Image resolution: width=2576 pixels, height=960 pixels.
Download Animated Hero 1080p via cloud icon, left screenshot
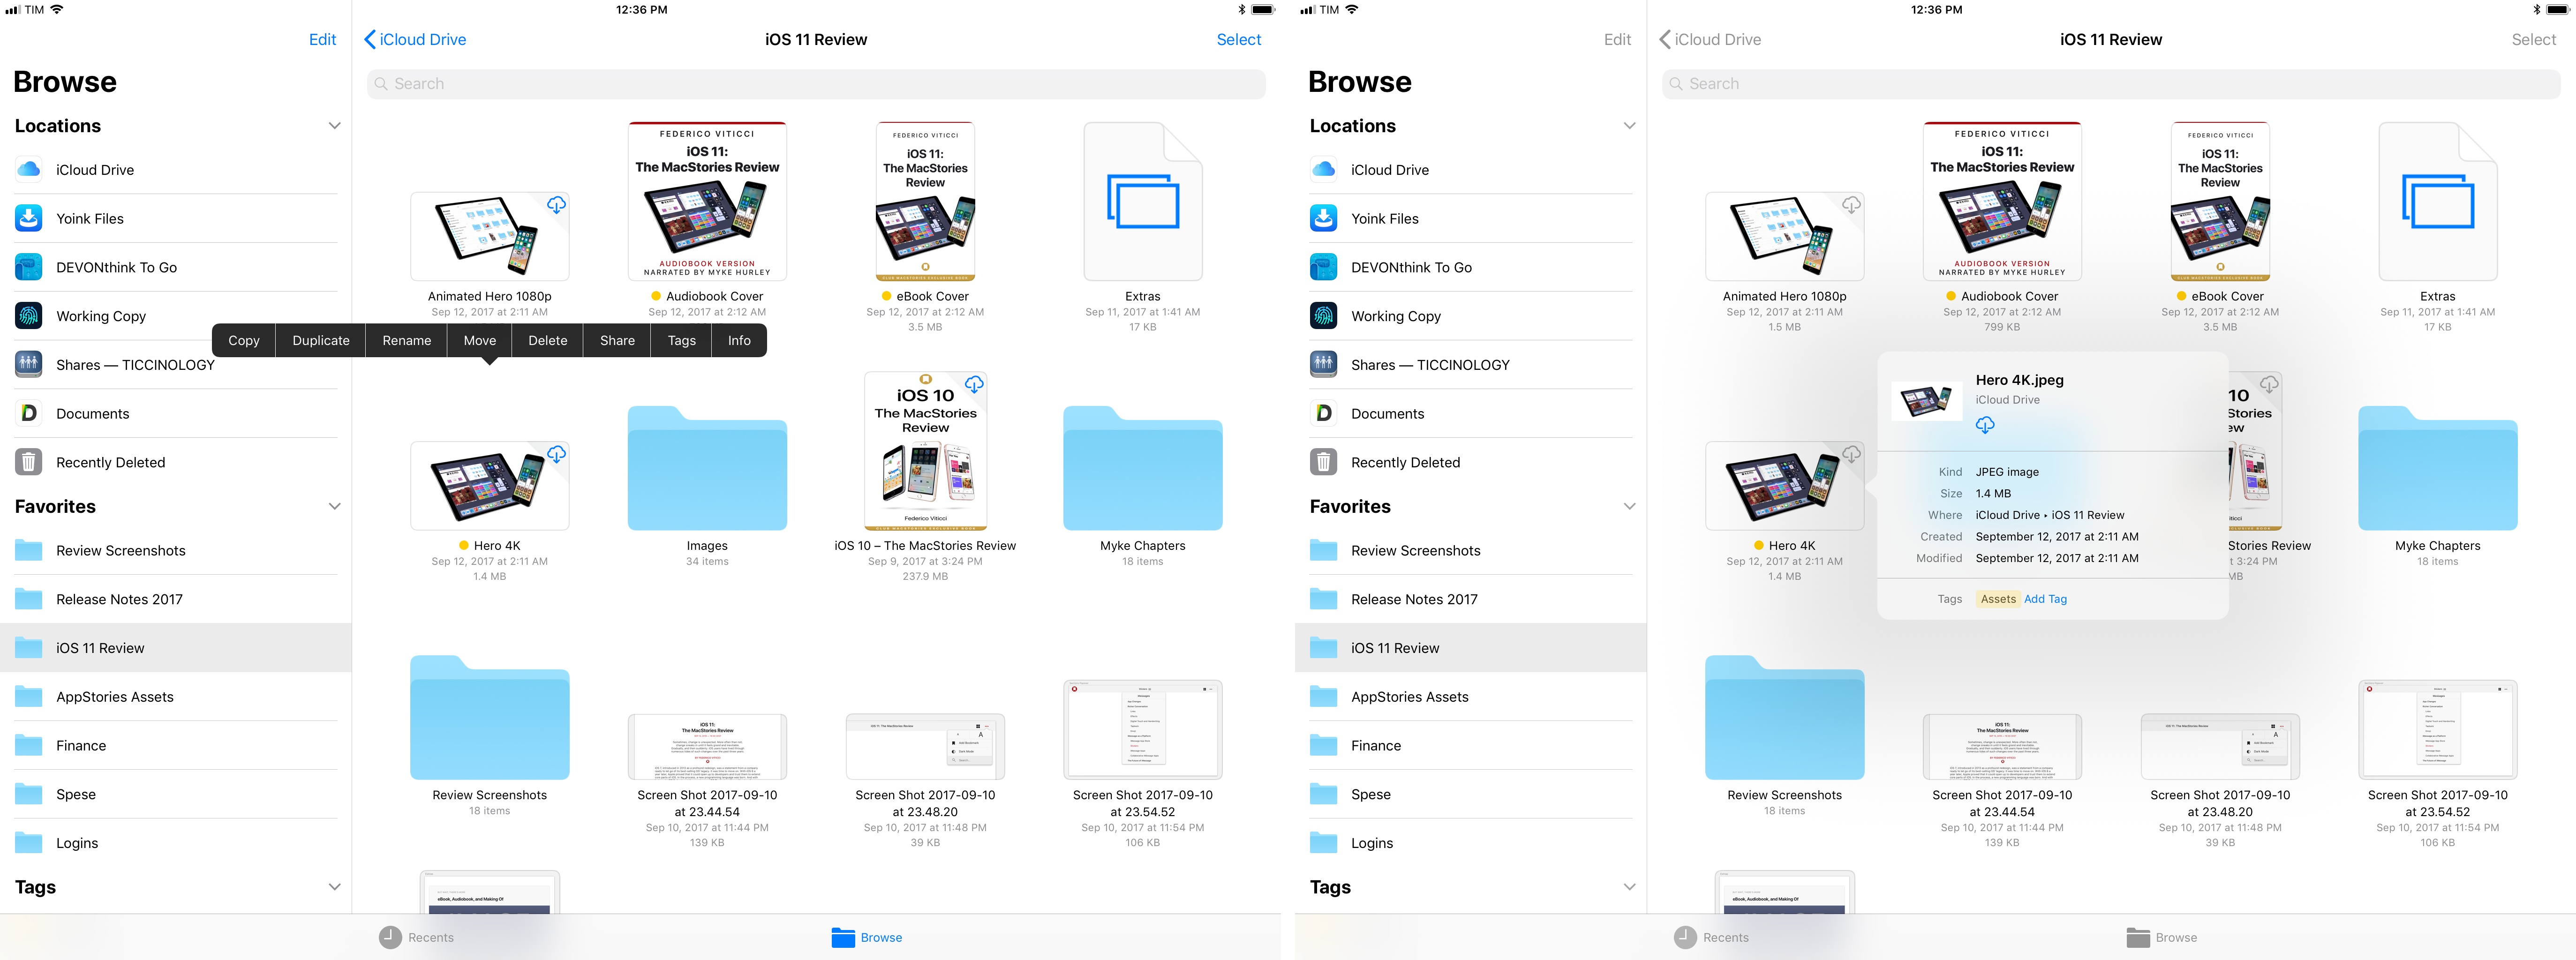pyautogui.click(x=556, y=205)
